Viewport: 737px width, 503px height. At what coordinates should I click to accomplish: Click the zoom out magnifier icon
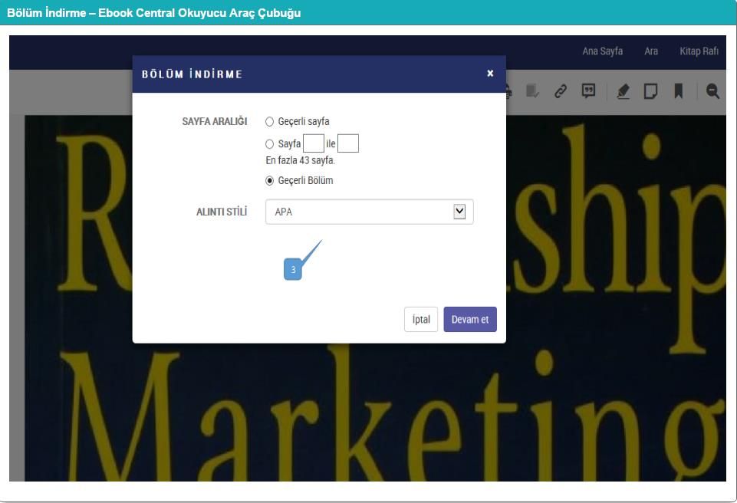pos(712,90)
